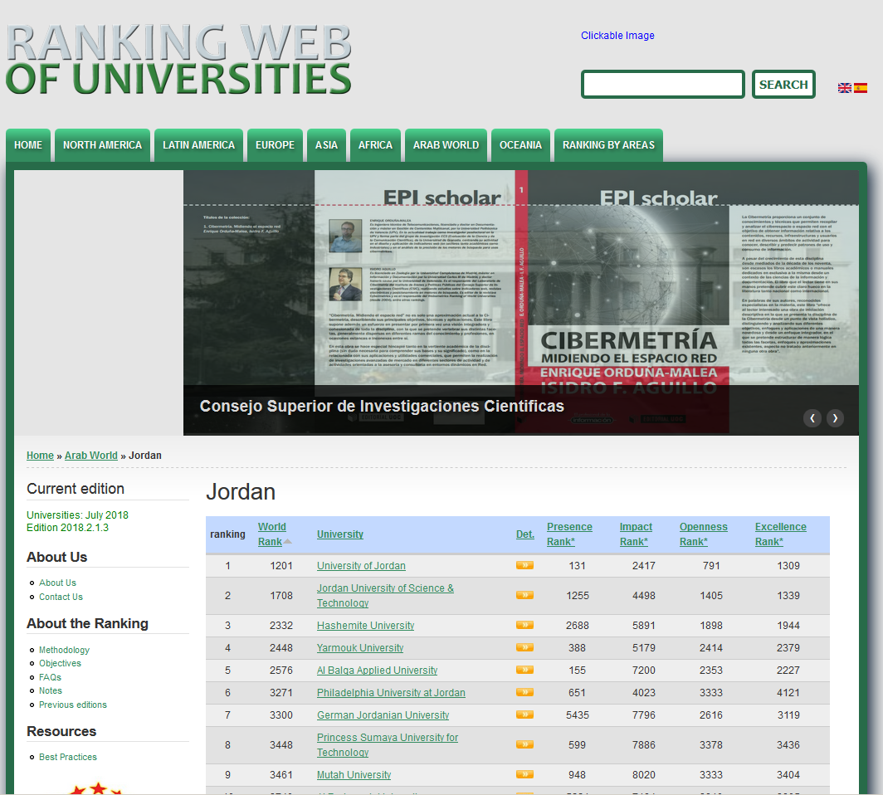Viewport: 883px width, 795px height.
Task: Click the English flag language icon
Action: [x=845, y=87]
